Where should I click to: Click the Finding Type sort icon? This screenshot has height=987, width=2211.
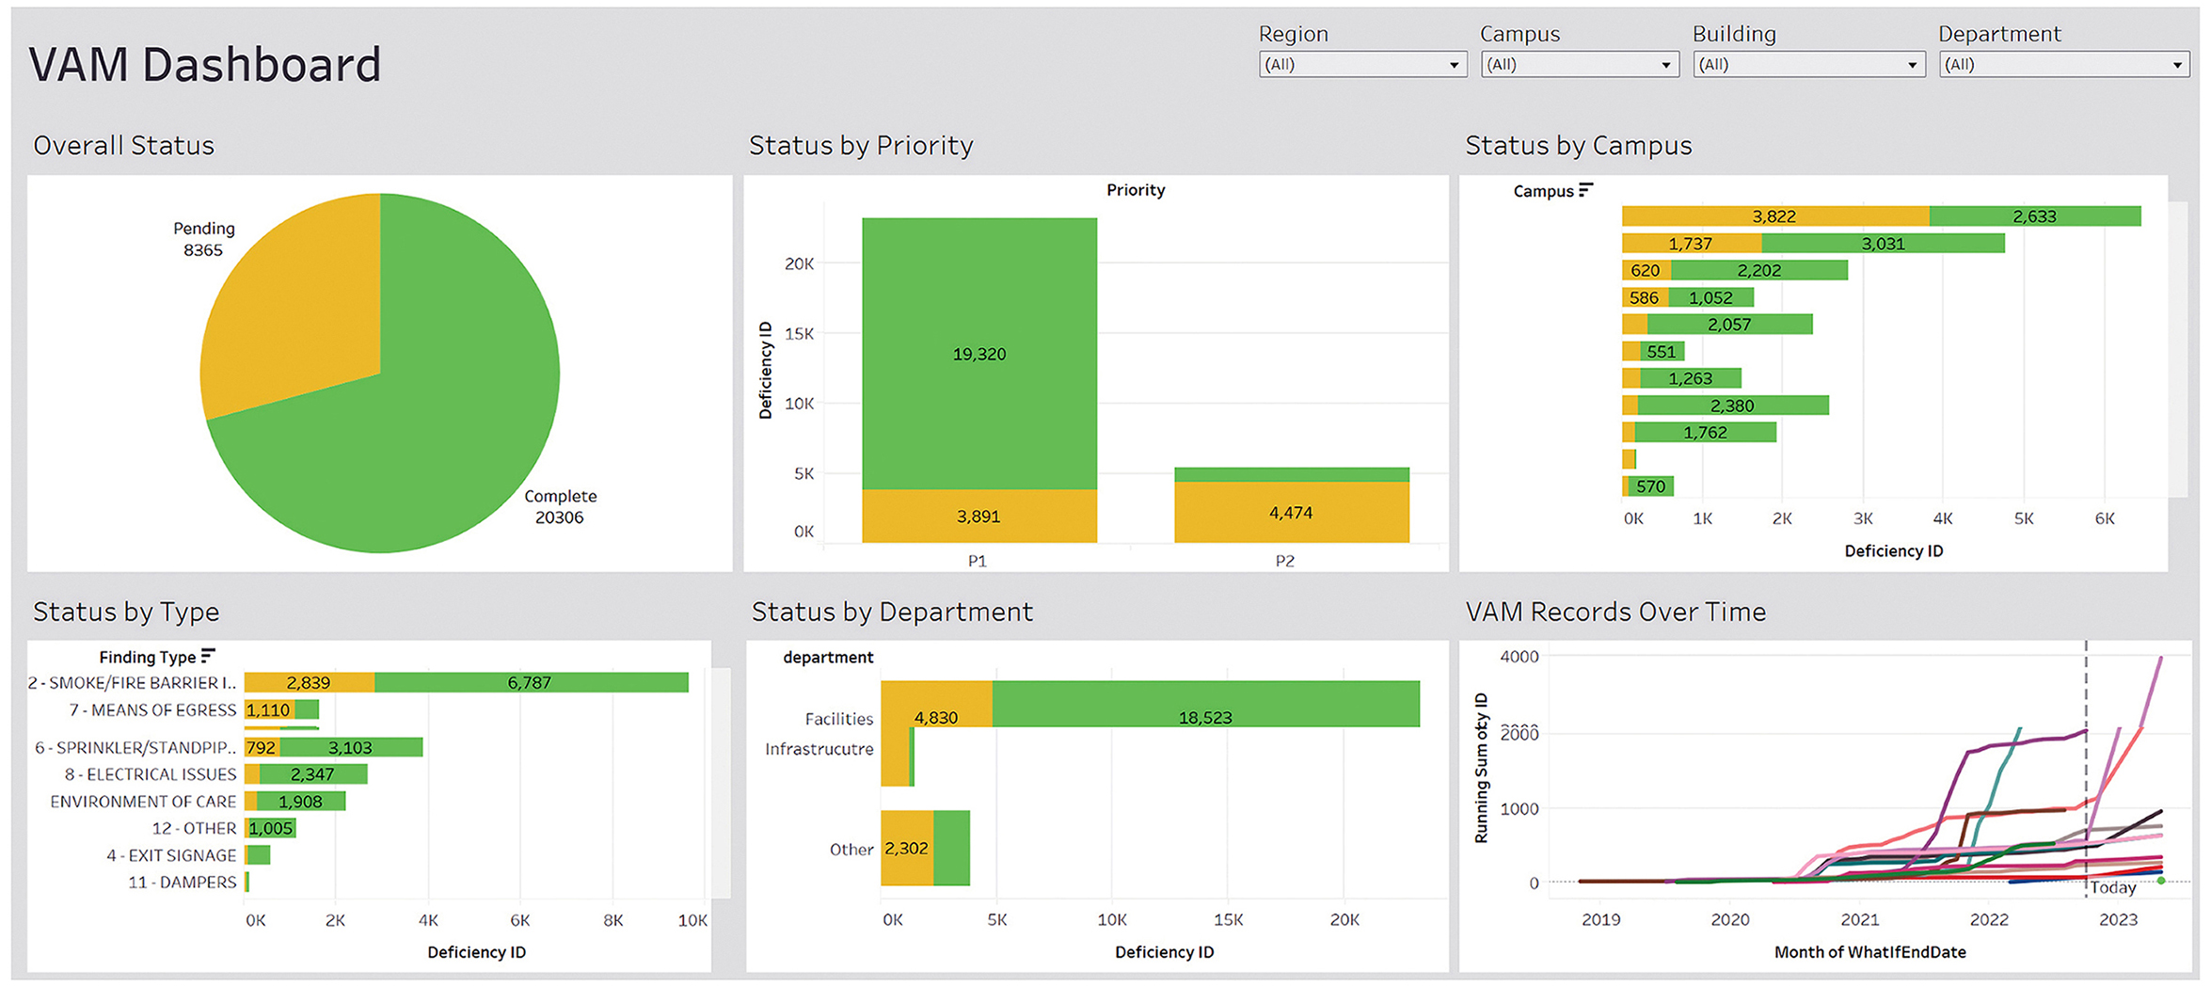pyautogui.click(x=208, y=656)
